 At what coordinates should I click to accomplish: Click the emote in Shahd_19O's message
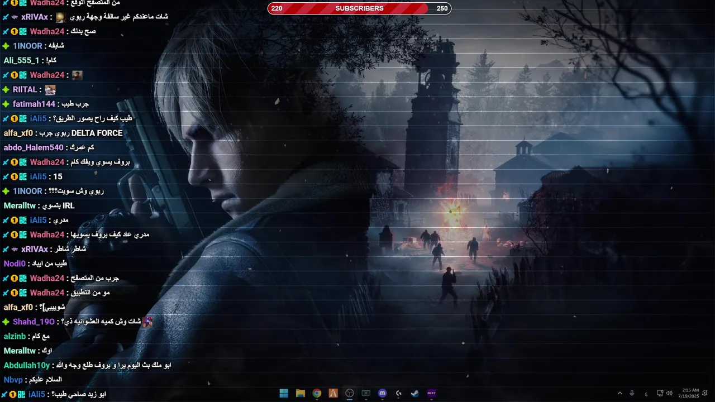[147, 322]
